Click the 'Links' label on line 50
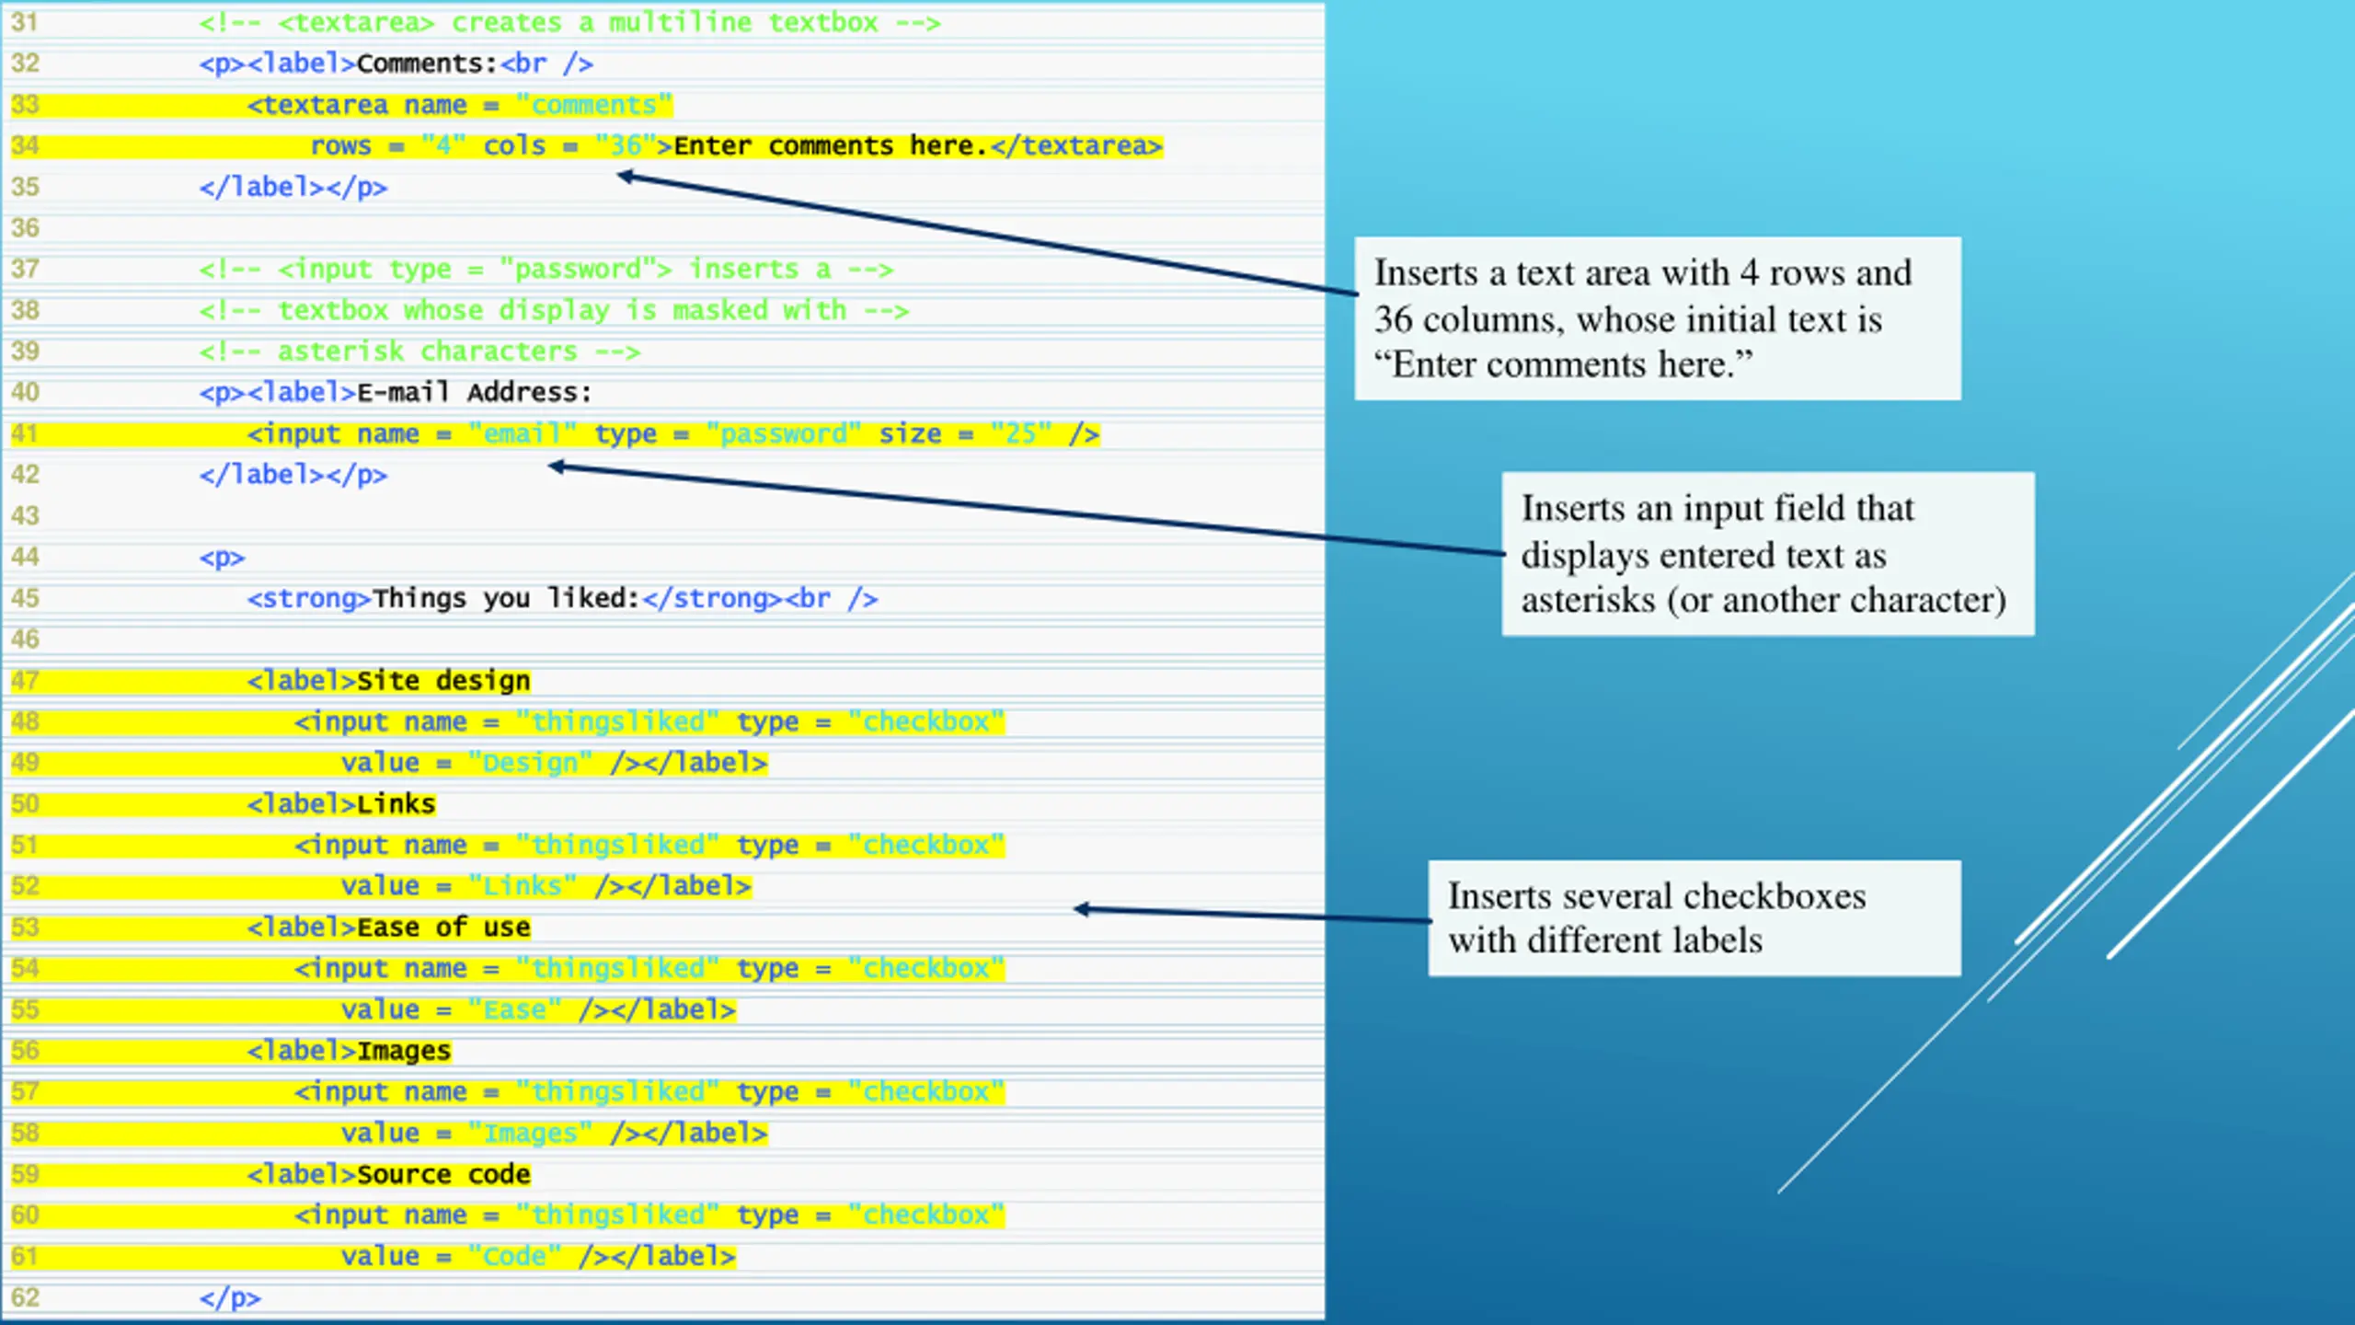The width and height of the screenshot is (2355, 1325). pyautogui.click(x=341, y=803)
